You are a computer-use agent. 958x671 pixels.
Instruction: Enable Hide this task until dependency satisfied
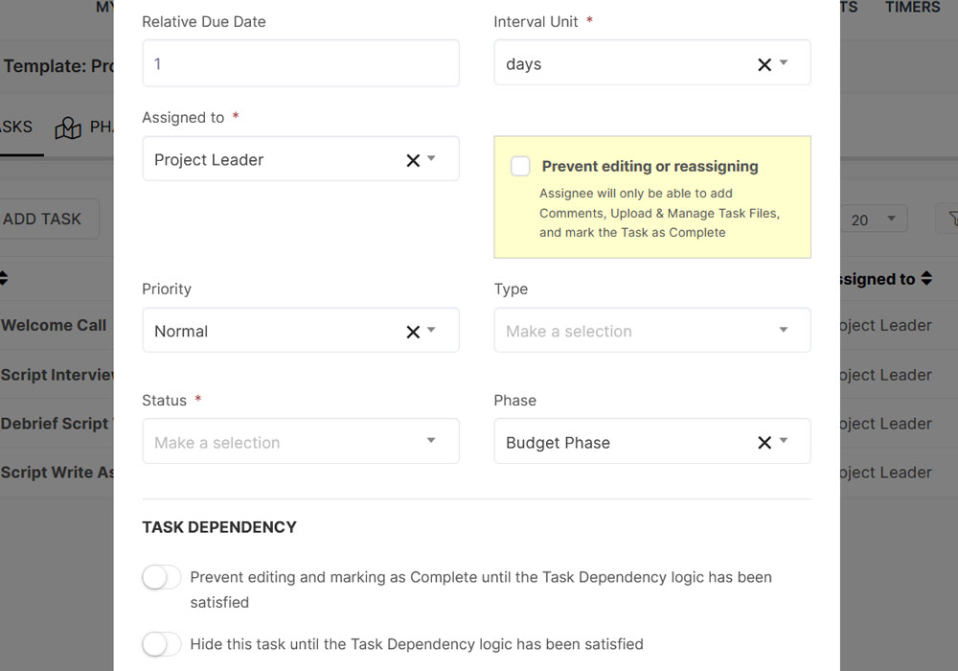[161, 644]
